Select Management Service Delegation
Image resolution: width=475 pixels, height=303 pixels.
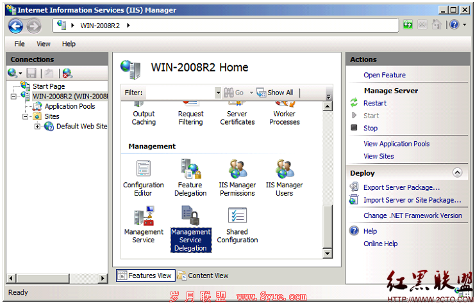(191, 229)
